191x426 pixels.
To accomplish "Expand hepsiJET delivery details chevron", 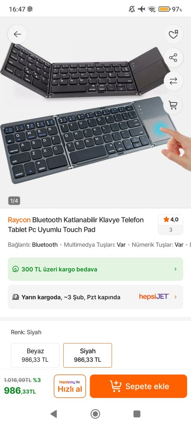I will point(176,297).
